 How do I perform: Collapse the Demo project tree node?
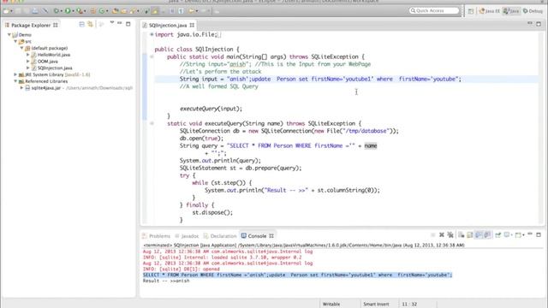point(9,35)
